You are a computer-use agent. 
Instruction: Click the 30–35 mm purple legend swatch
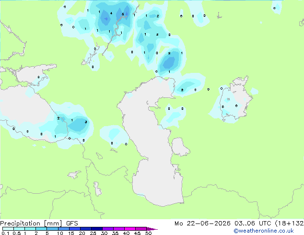tap(107, 229)
